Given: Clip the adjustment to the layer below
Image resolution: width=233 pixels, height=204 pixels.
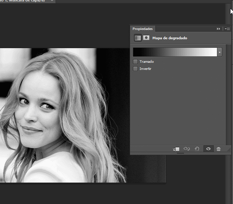Looking at the screenshot, I should 176,149.
